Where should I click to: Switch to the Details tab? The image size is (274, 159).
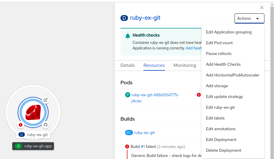128,65
